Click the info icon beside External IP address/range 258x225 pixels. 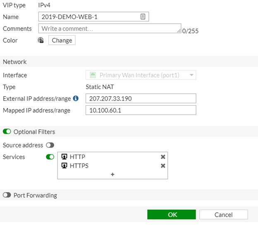coord(76,98)
